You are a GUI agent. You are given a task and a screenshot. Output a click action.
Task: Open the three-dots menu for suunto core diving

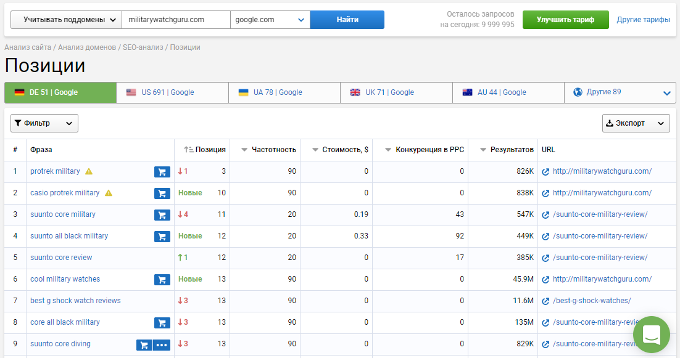(162, 344)
